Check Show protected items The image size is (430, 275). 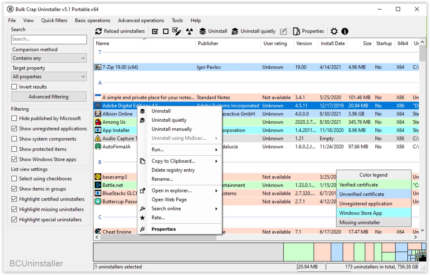pyautogui.click(x=14, y=149)
